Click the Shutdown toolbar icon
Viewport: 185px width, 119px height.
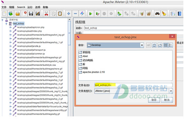(x=111, y=14)
